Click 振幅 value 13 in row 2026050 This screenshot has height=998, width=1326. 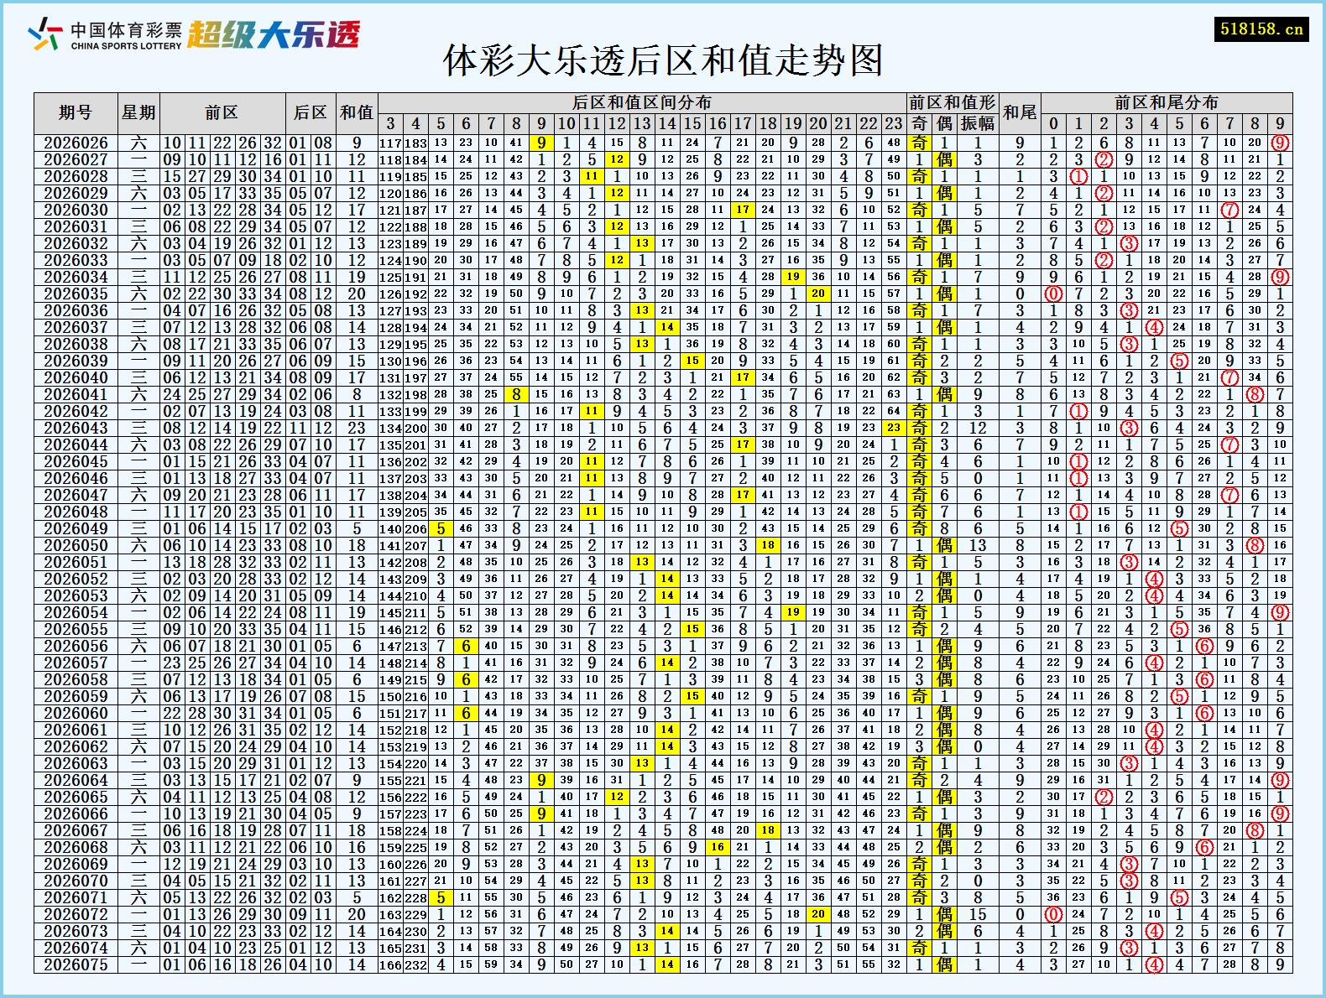click(x=978, y=545)
